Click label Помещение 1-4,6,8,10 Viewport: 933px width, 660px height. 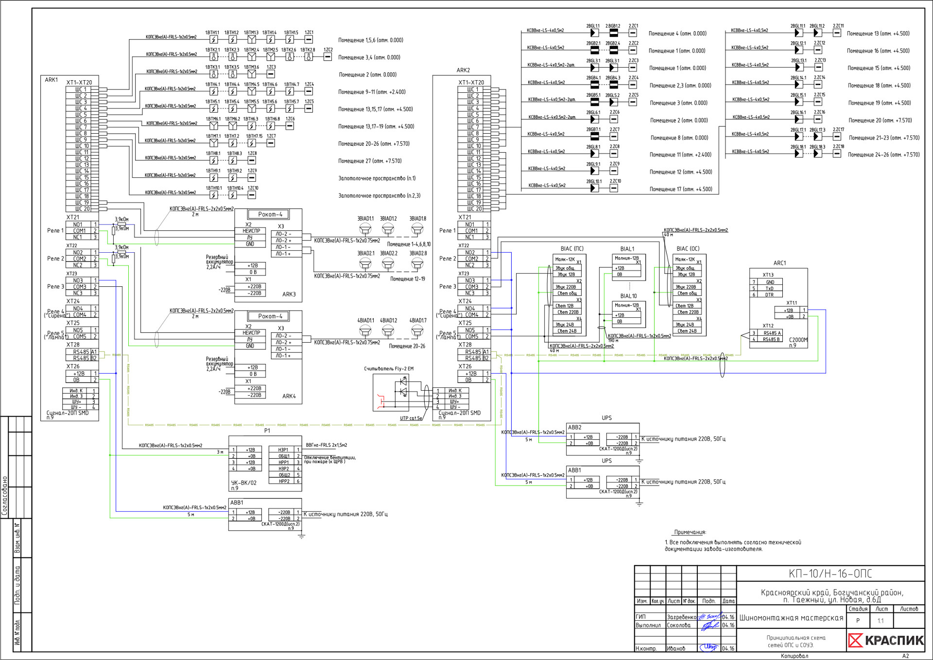pyautogui.click(x=409, y=244)
